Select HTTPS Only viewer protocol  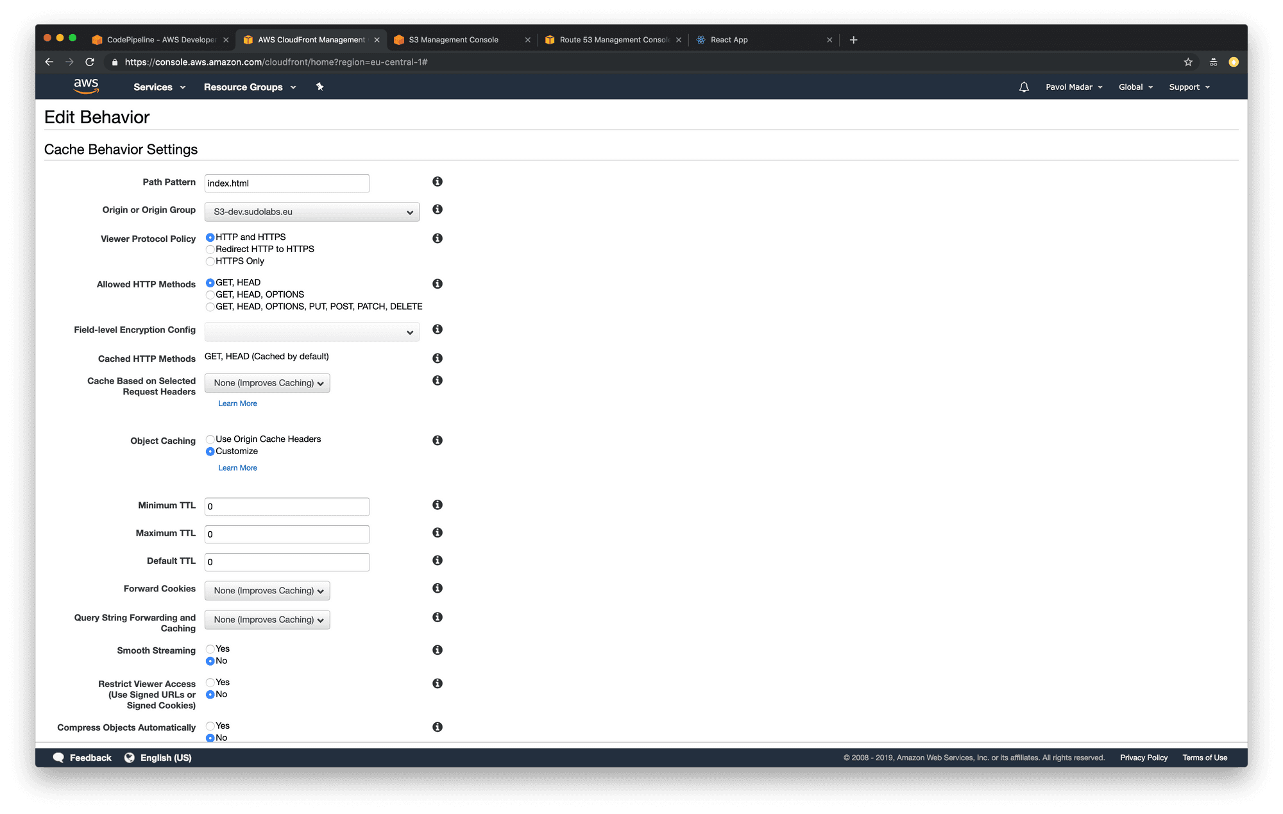210,262
